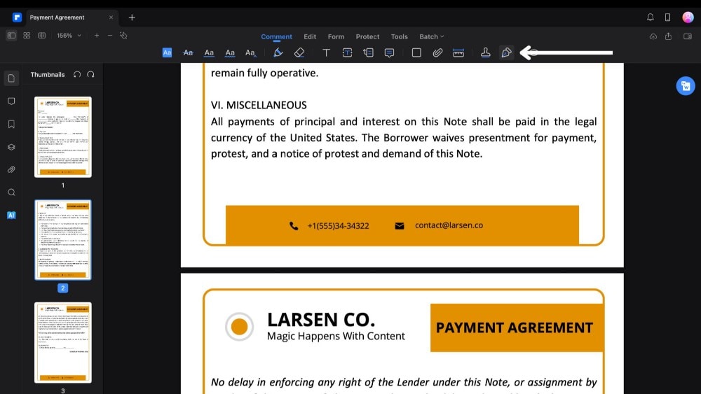
Task: Click the Thumbnails panel title
Action: [48, 74]
